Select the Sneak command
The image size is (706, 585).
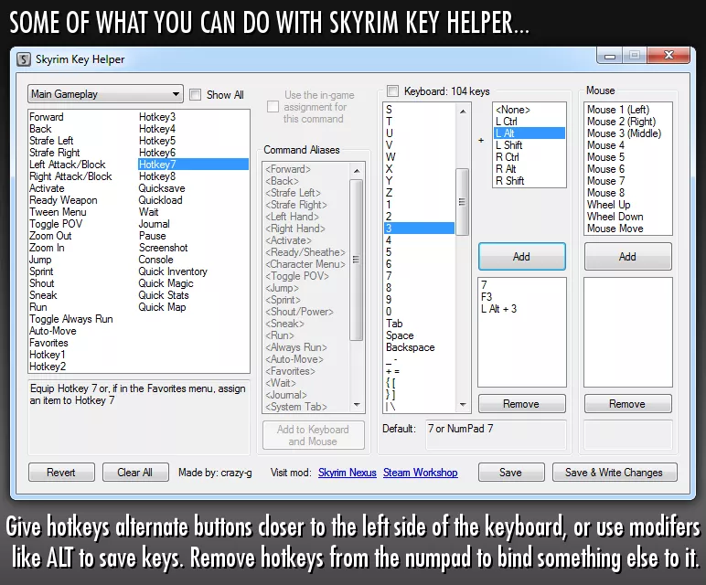(43, 295)
